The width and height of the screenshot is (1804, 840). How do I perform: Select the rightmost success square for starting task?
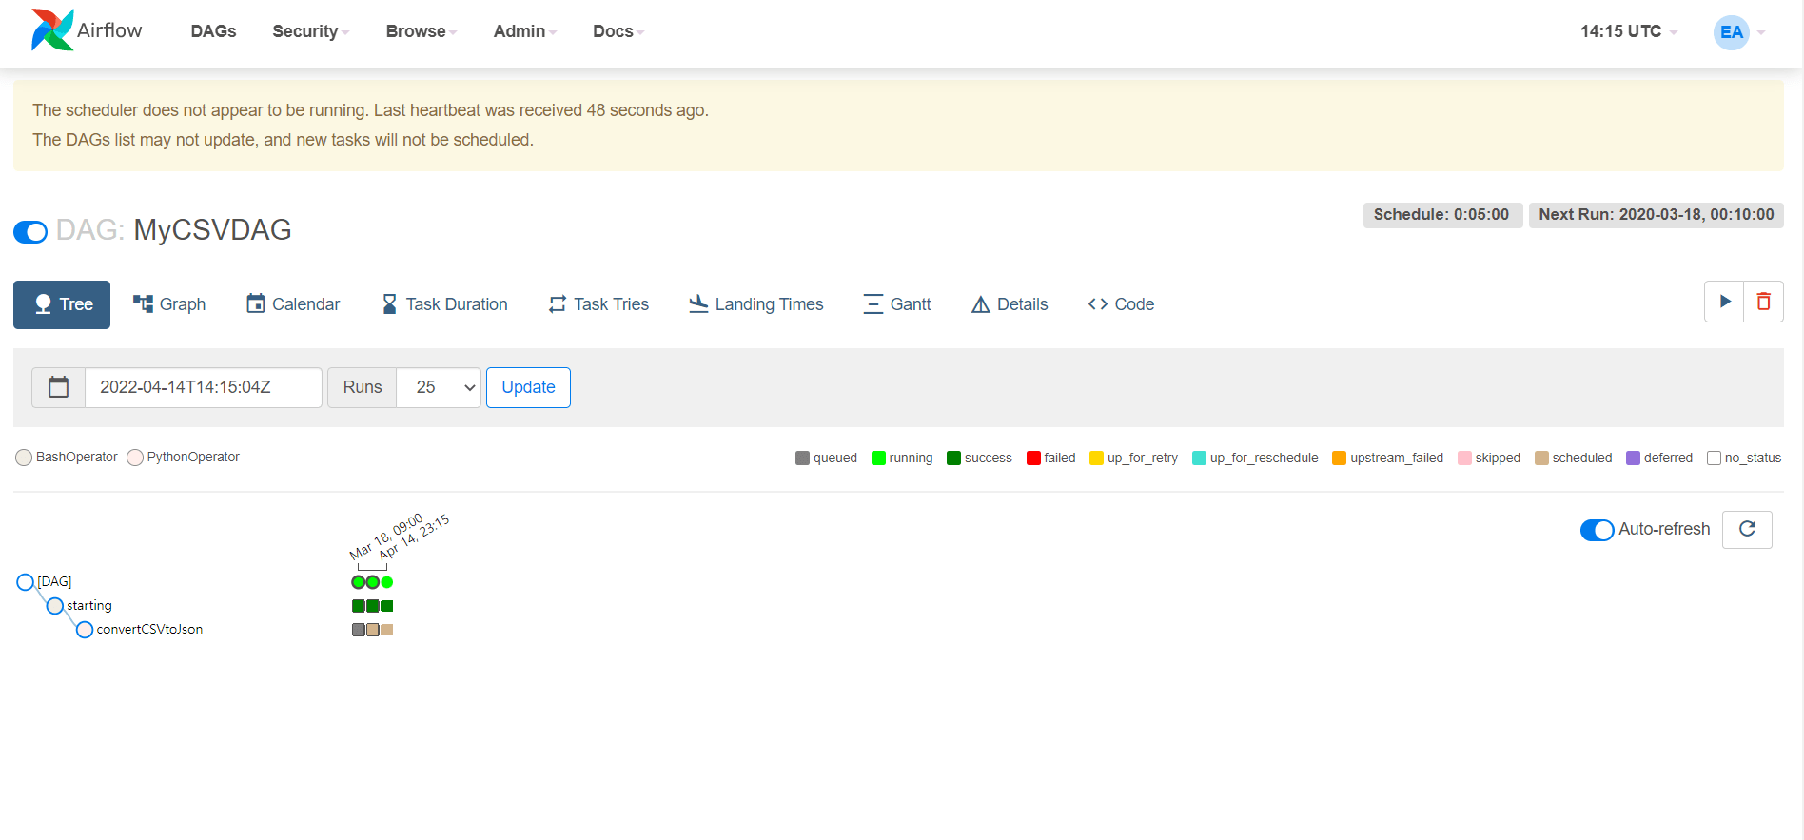387,606
